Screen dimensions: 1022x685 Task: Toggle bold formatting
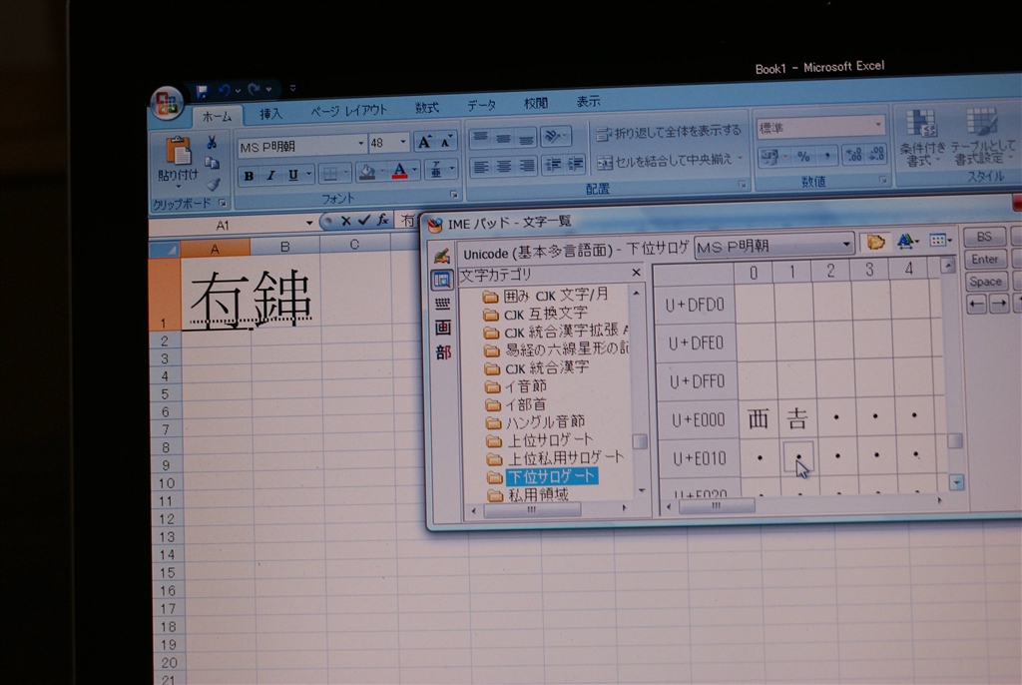coord(249,176)
